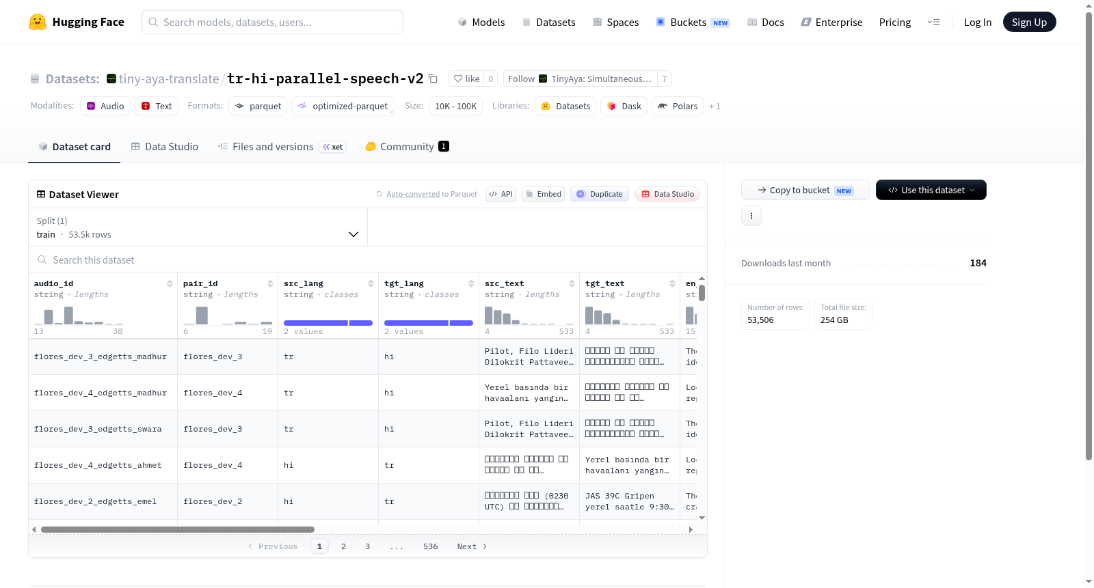1094x588 pixels.
Task: Open the Datasets library tag
Action: (565, 106)
